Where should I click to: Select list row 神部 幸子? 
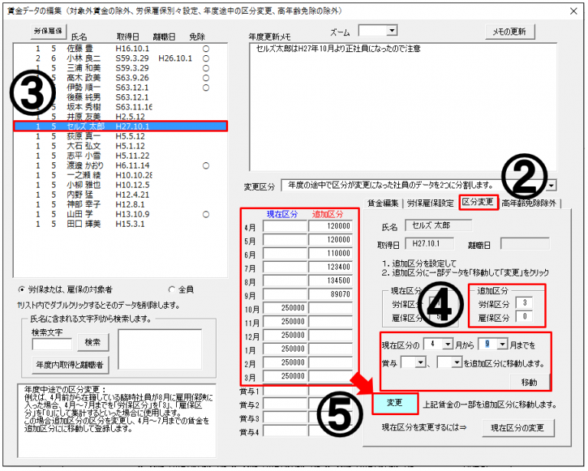120,204
